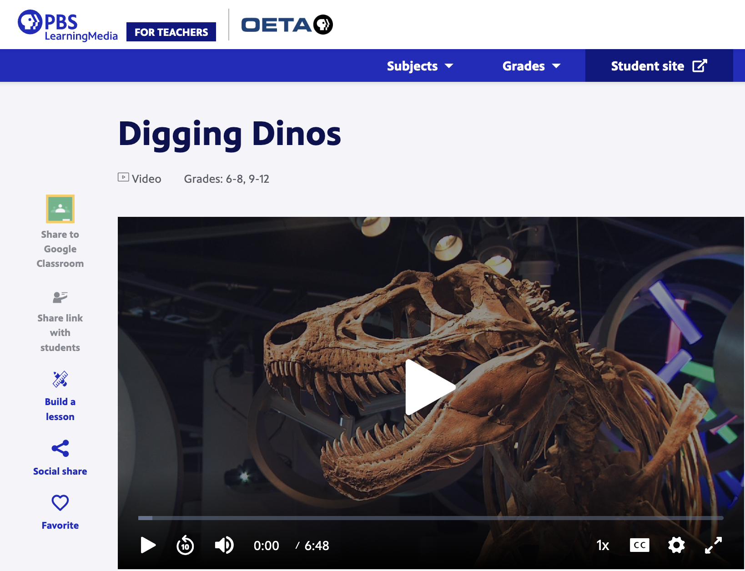Click the 0:00 current time readout

click(x=266, y=546)
